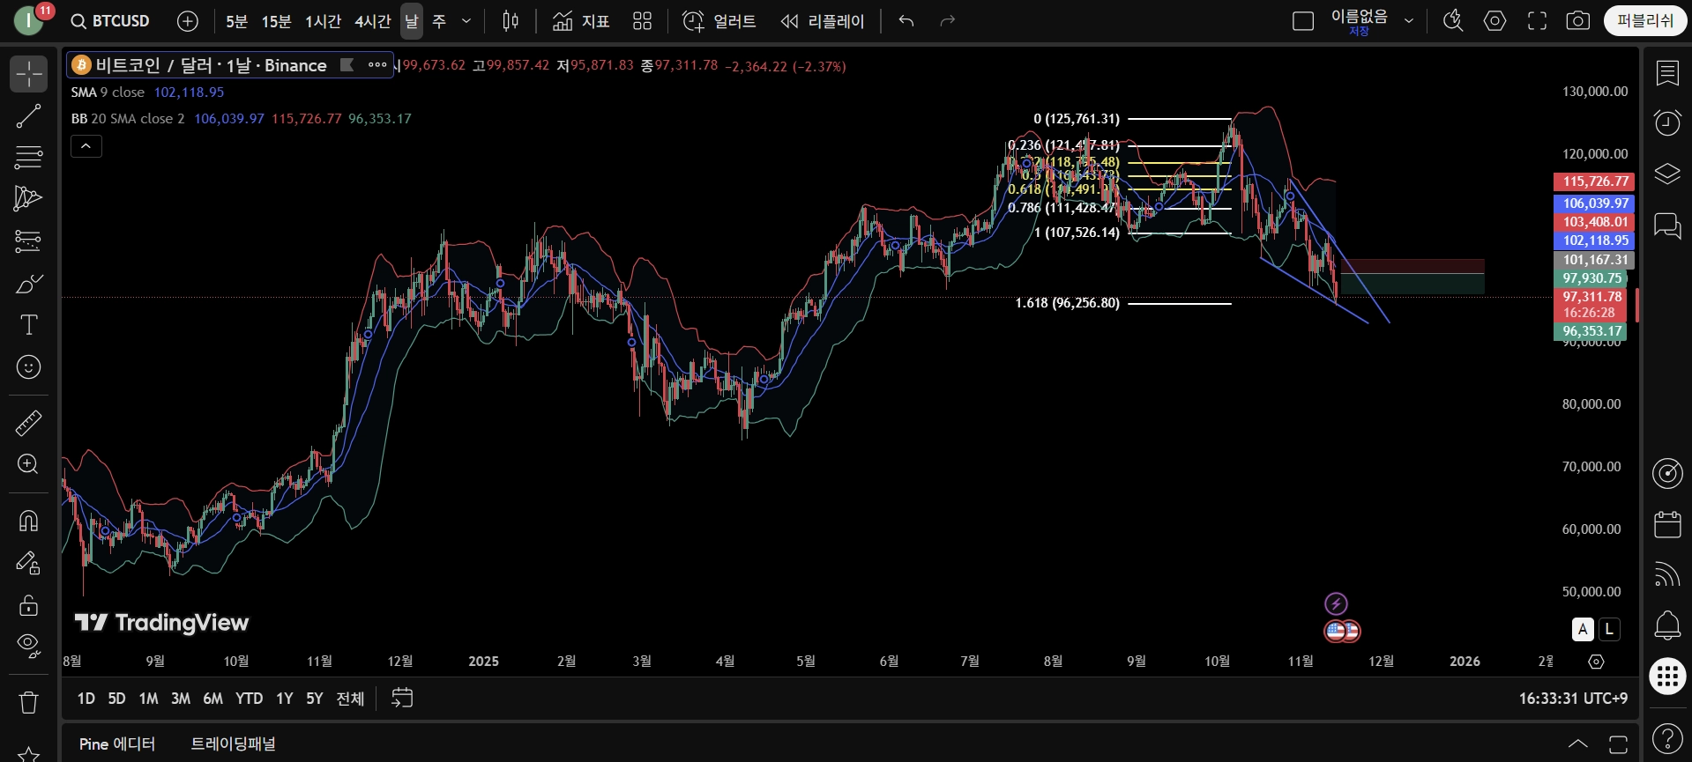Enter fullscreen mode
Screen dimensions: 1692x762
[1537, 21]
